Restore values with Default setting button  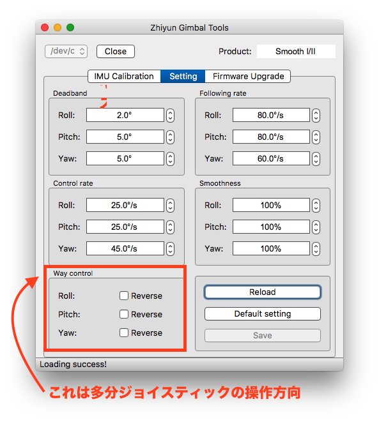point(263,314)
